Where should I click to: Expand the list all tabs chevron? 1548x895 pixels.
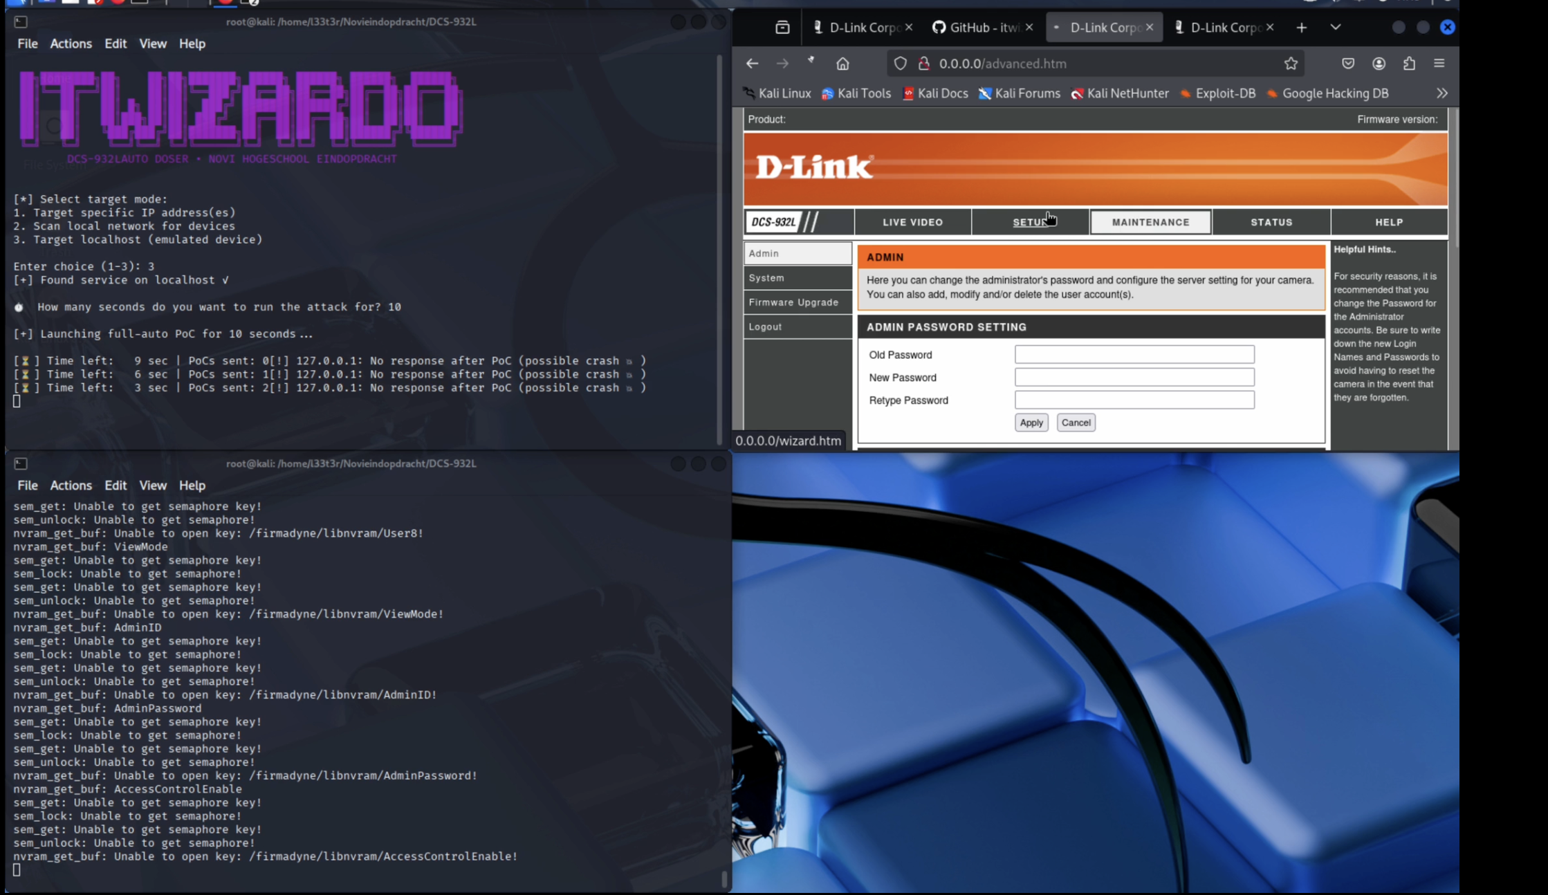(1336, 28)
